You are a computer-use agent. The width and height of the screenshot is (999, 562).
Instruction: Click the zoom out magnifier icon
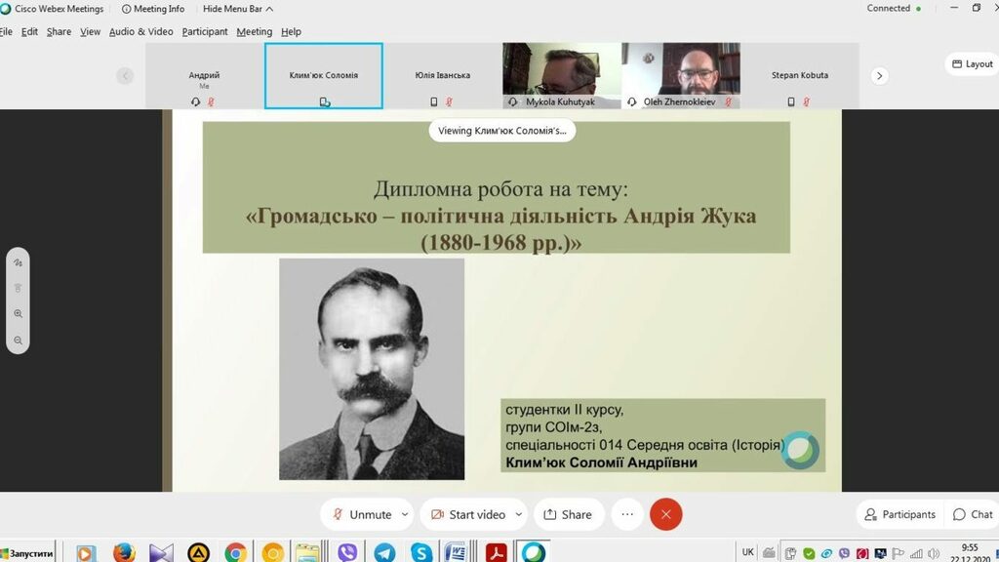(x=18, y=341)
